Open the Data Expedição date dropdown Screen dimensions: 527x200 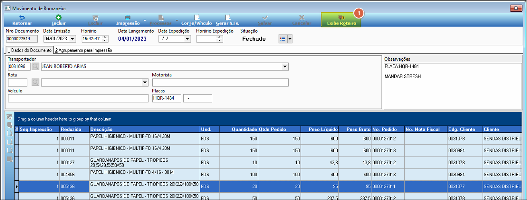(187, 39)
